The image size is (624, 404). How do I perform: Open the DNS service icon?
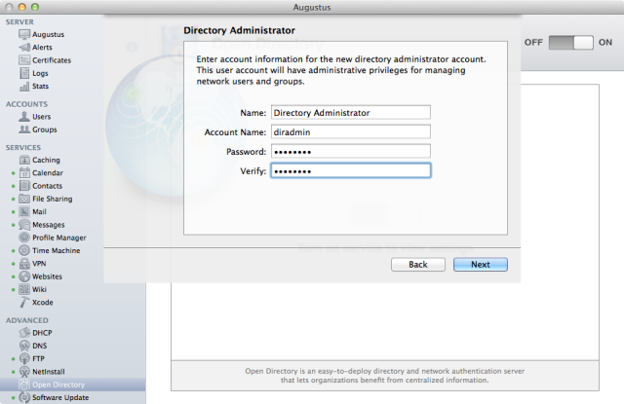(24, 346)
